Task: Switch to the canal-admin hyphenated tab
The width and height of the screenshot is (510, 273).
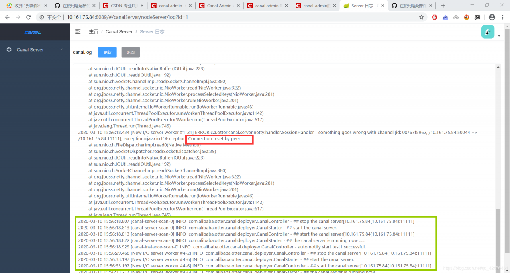Action: 316,6
